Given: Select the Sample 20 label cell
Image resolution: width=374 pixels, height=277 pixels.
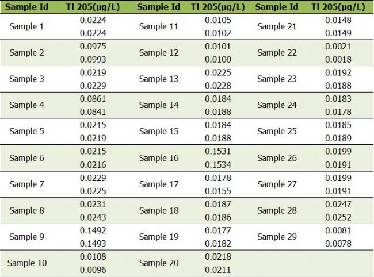Looking at the screenshot, I should 159,263.
